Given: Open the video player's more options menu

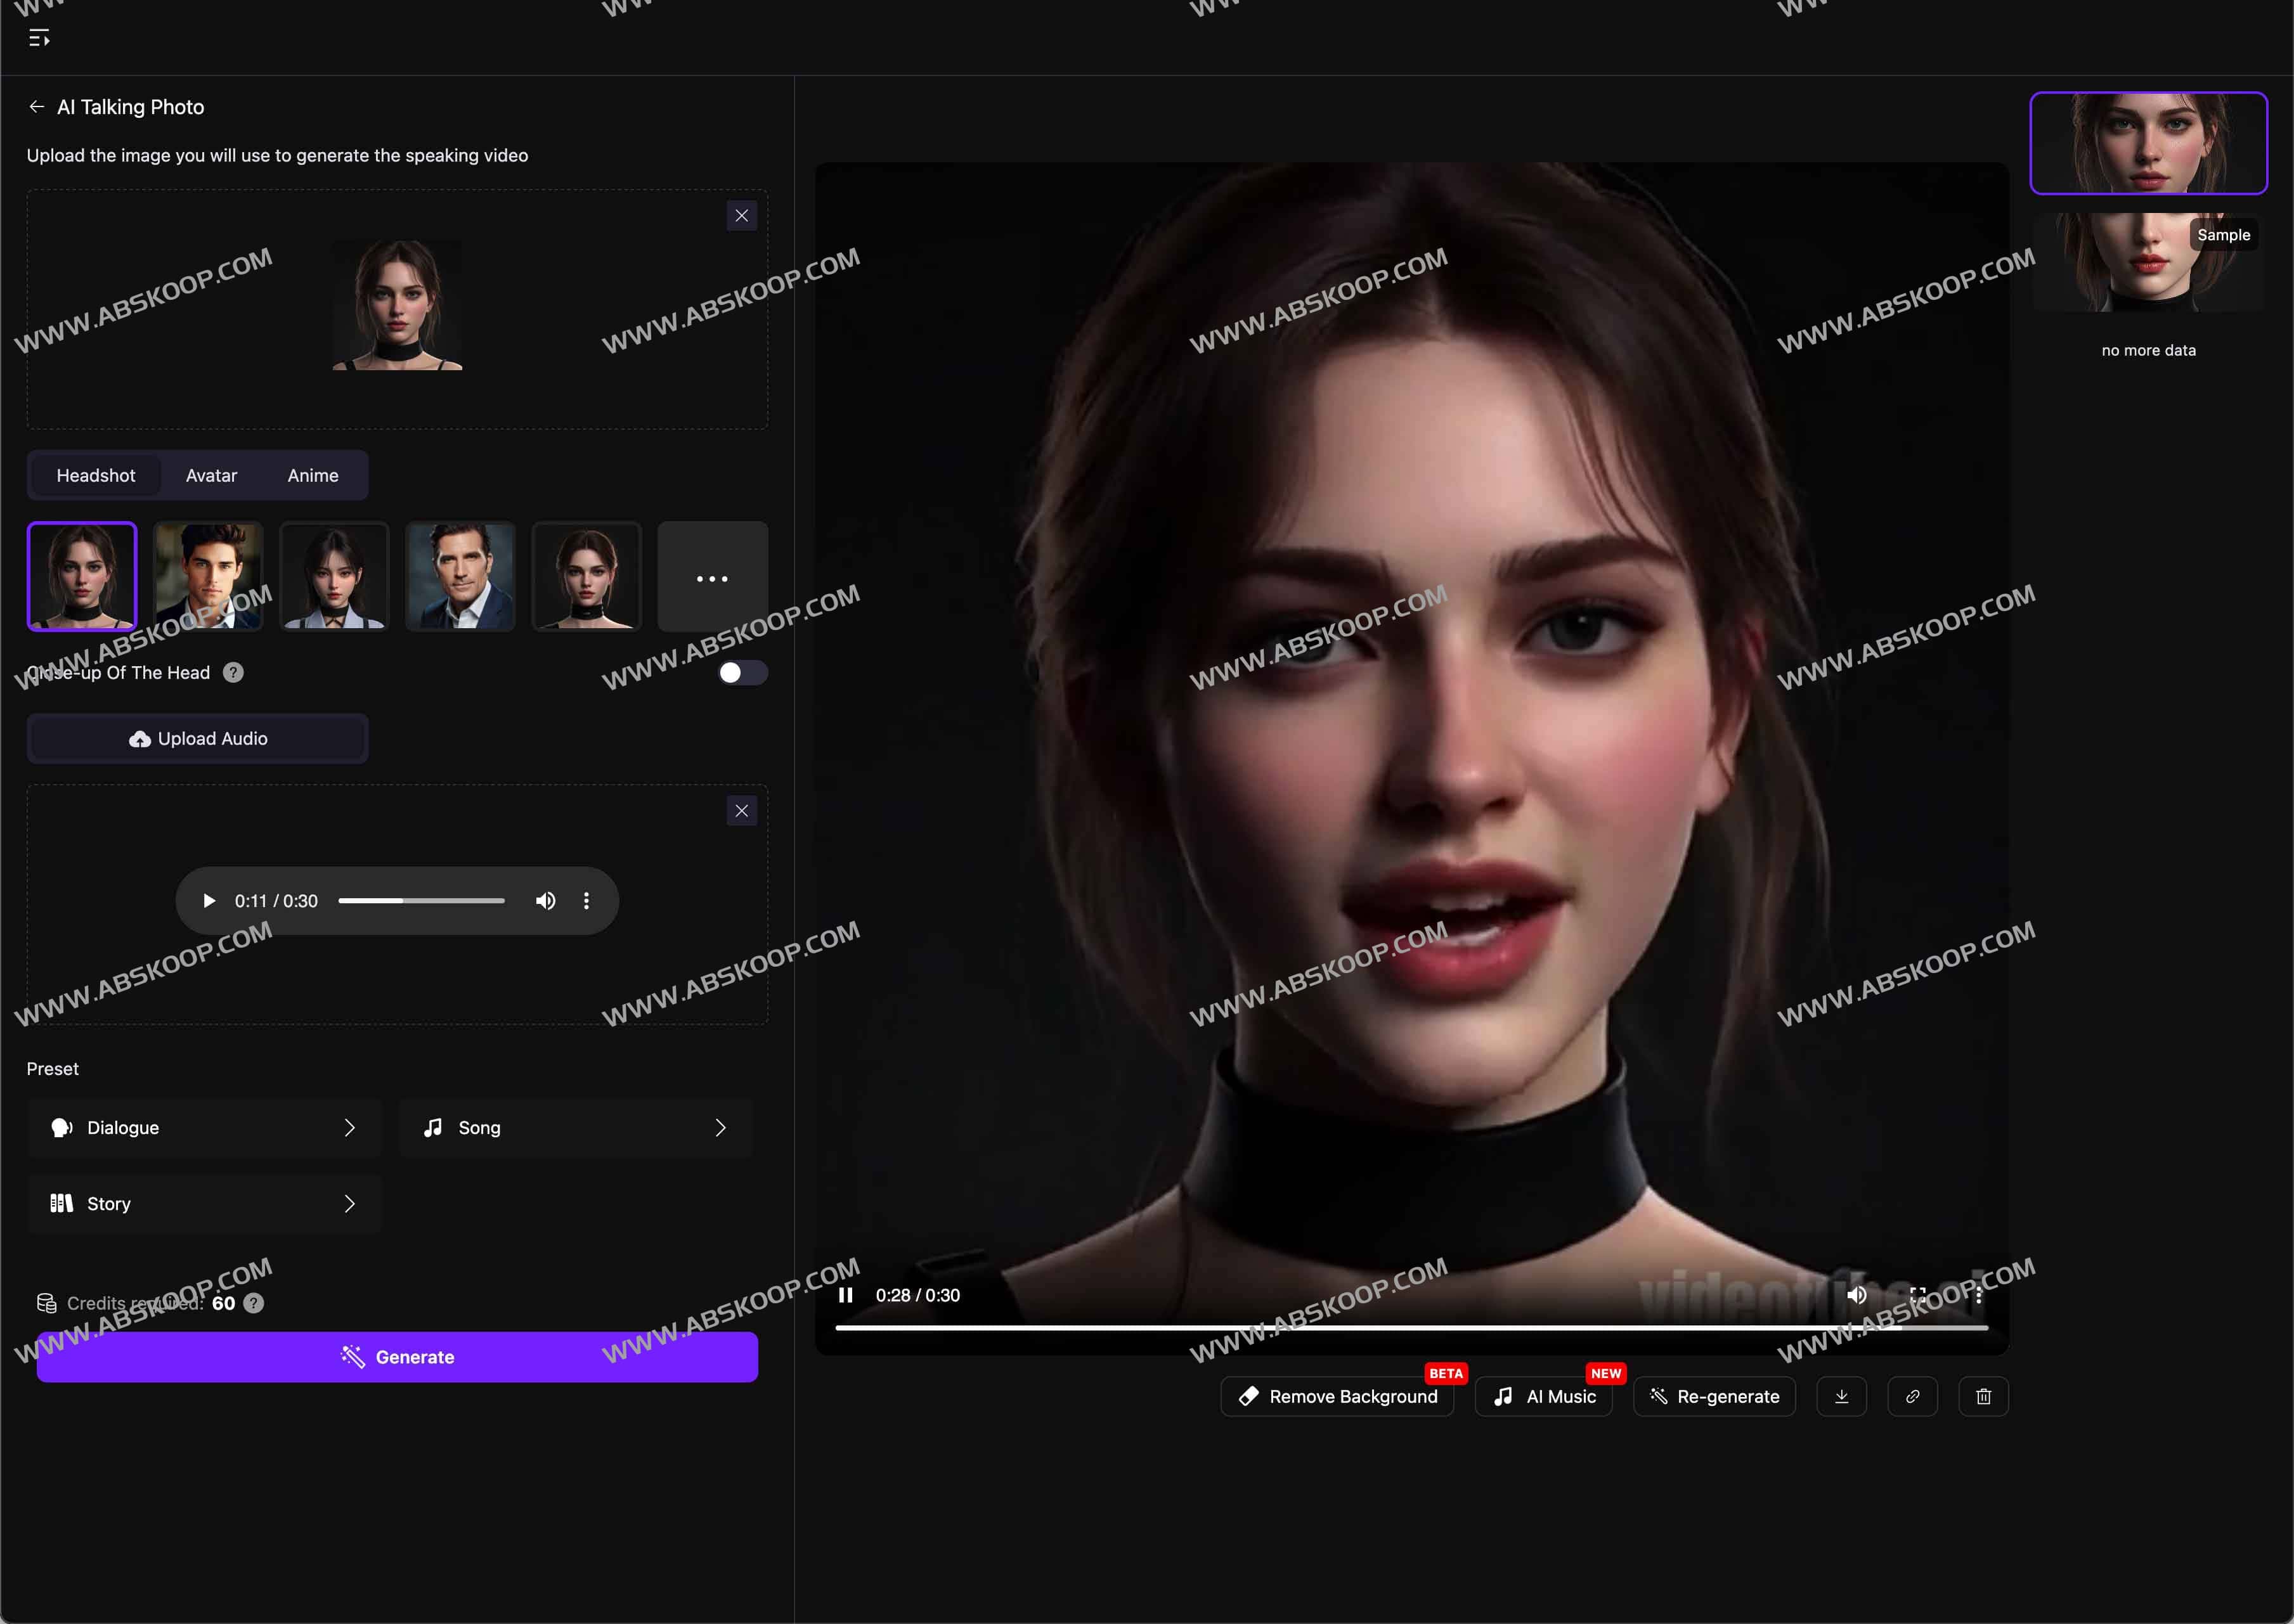Looking at the screenshot, I should pyautogui.click(x=1978, y=1294).
